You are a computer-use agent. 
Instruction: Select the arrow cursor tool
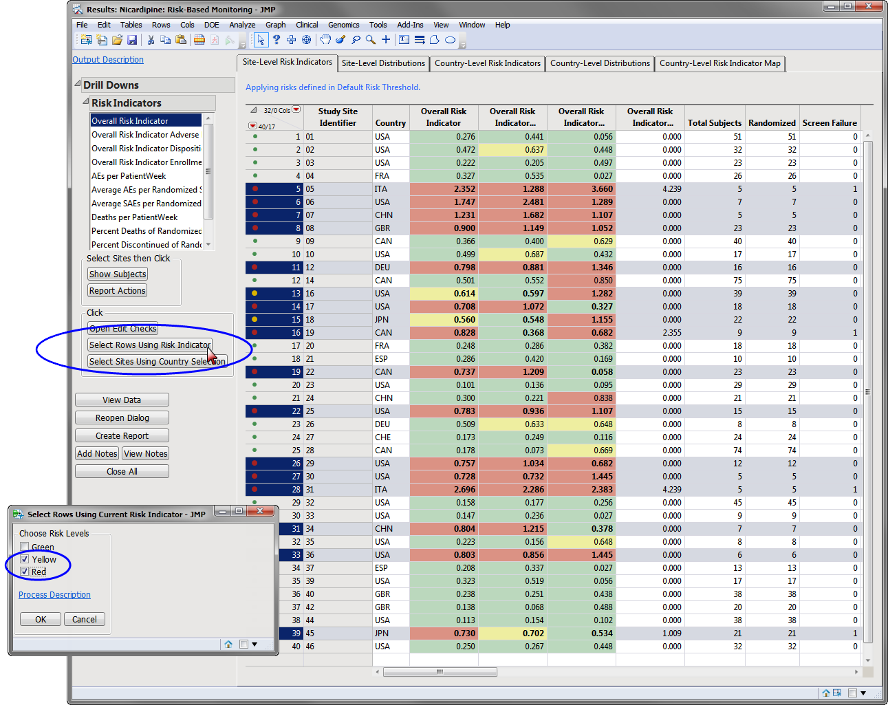coord(261,40)
